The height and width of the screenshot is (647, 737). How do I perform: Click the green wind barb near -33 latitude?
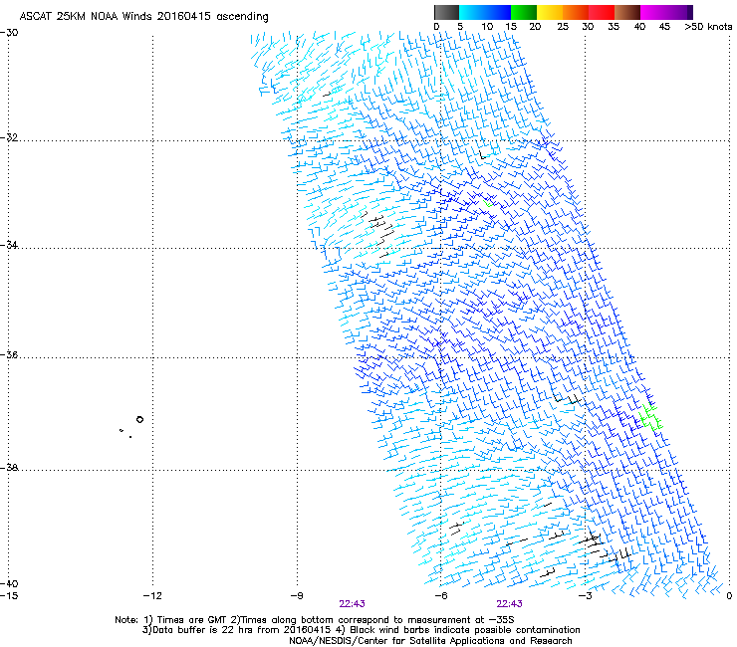point(488,203)
